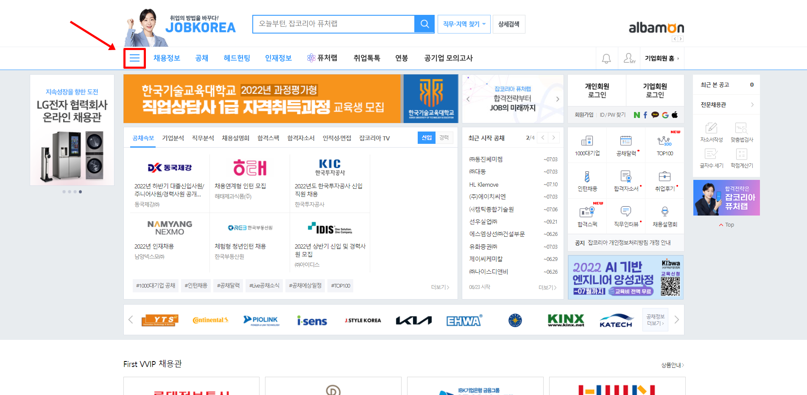The image size is (807, 395).
Task: Open the 퓨처랩 menu item
Action: (322, 58)
